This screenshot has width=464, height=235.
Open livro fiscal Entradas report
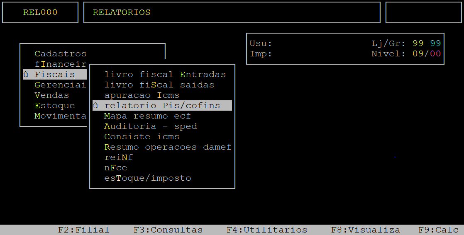point(165,75)
